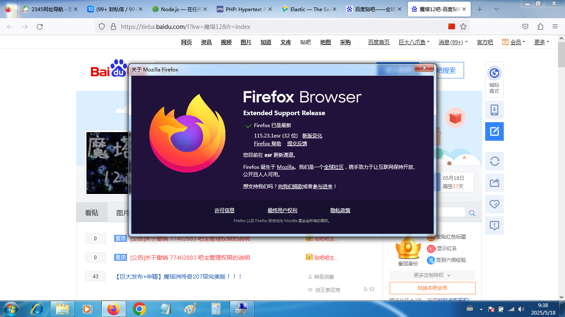
Task: Open Windows Start menu
Action: 10,309
